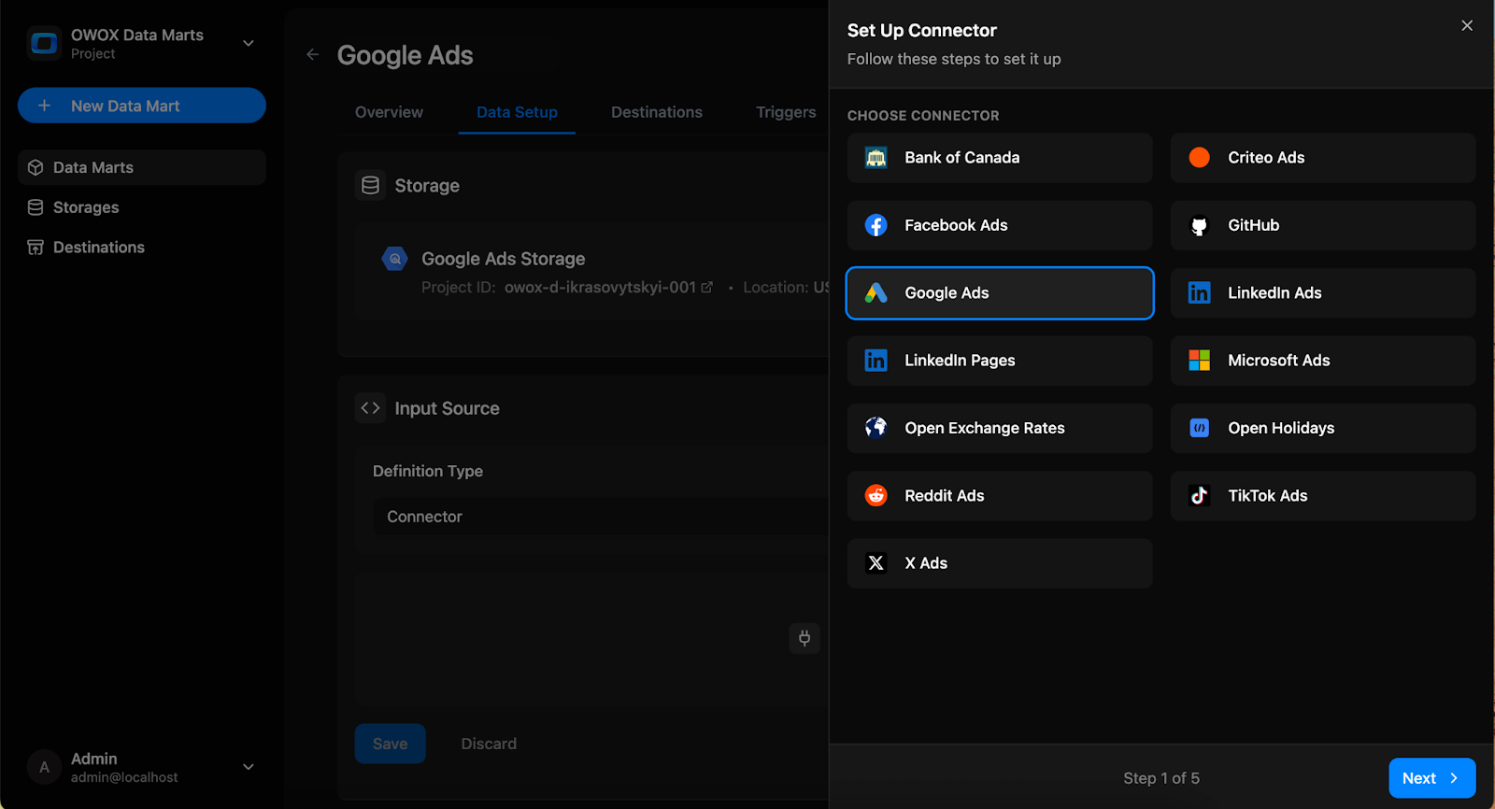1495x809 pixels.
Task: Click the Input Source code brackets icon
Action: tap(370, 408)
